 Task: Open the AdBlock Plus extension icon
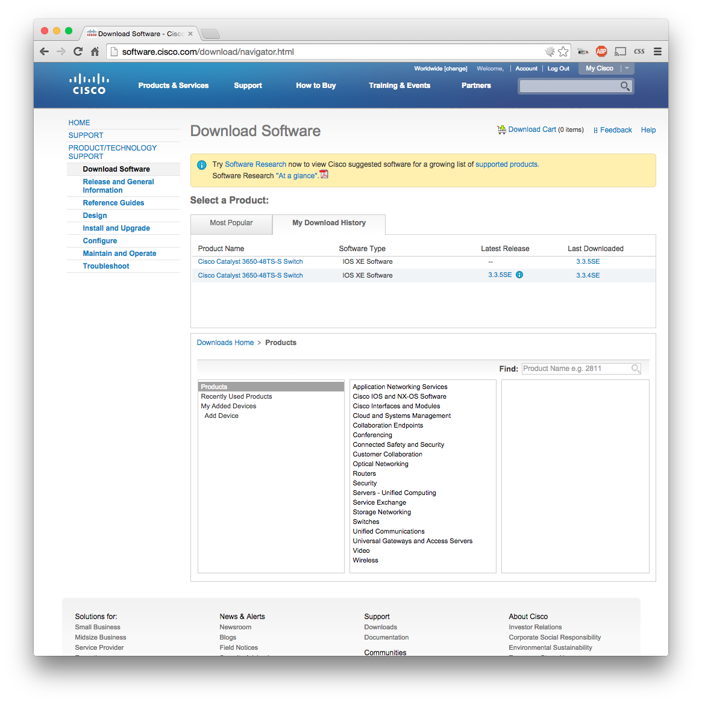click(601, 52)
